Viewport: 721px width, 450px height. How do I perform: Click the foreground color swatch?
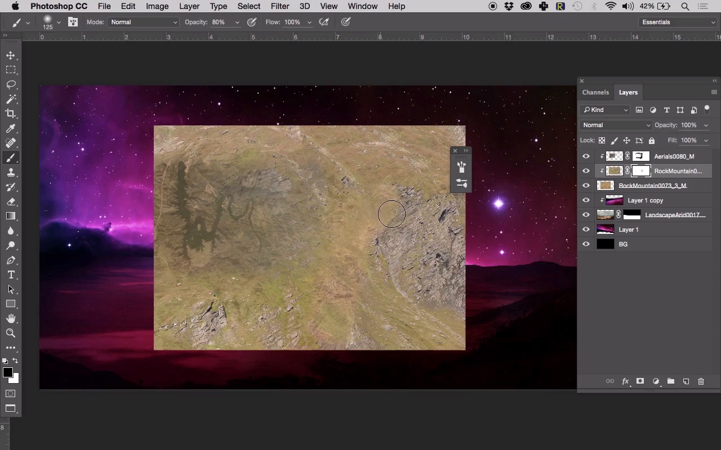[7, 372]
